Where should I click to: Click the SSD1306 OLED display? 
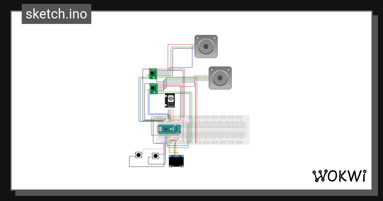(x=176, y=161)
